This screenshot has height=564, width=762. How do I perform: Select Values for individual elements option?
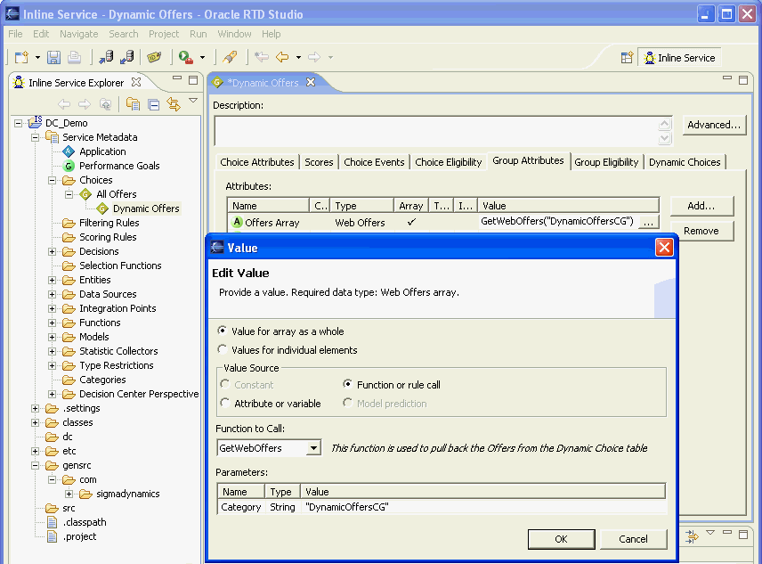pos(222,349)
